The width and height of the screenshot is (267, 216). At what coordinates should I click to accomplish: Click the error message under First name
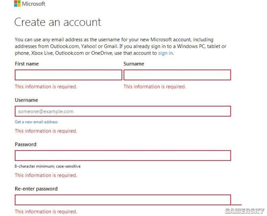pos(46,86)
